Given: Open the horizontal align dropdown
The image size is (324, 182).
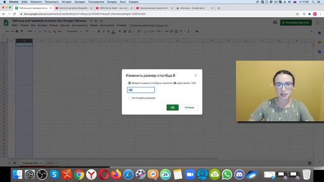Looking at the screenshot, I should [140, 31].
